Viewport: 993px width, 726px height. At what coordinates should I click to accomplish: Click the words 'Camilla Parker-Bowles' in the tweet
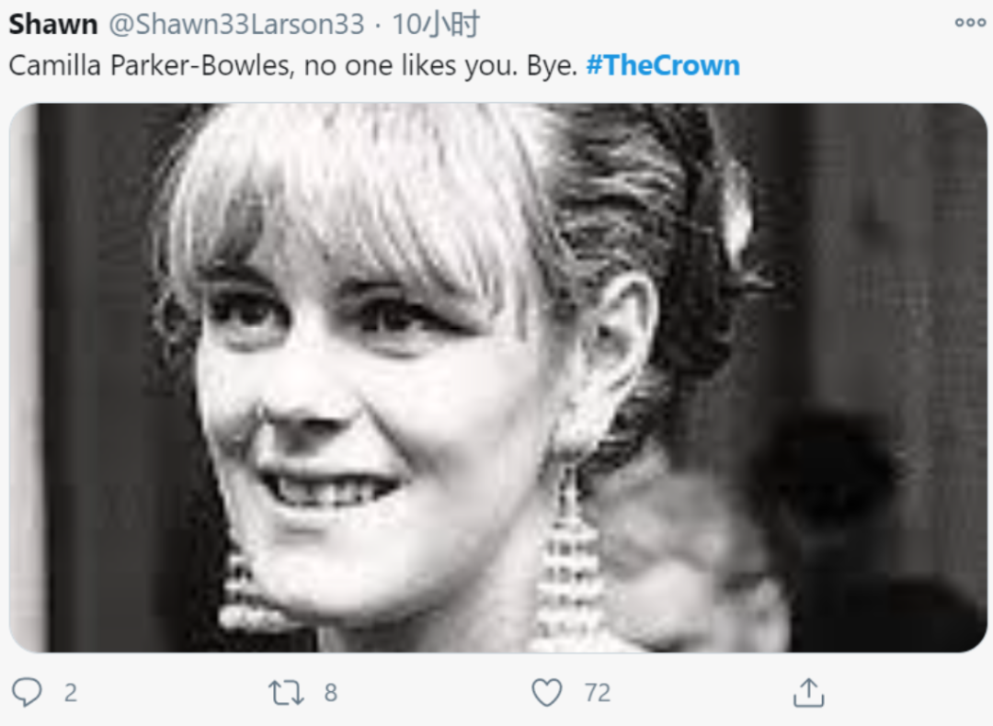[x=152, y=65]
